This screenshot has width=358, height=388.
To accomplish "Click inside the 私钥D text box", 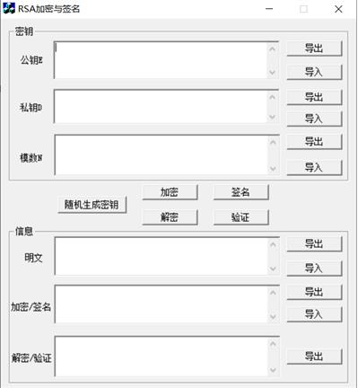I will pyautogui.click(x=161, y=107).
